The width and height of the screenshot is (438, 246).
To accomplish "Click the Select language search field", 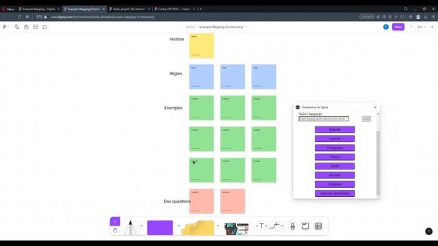I will pos(324,119).
